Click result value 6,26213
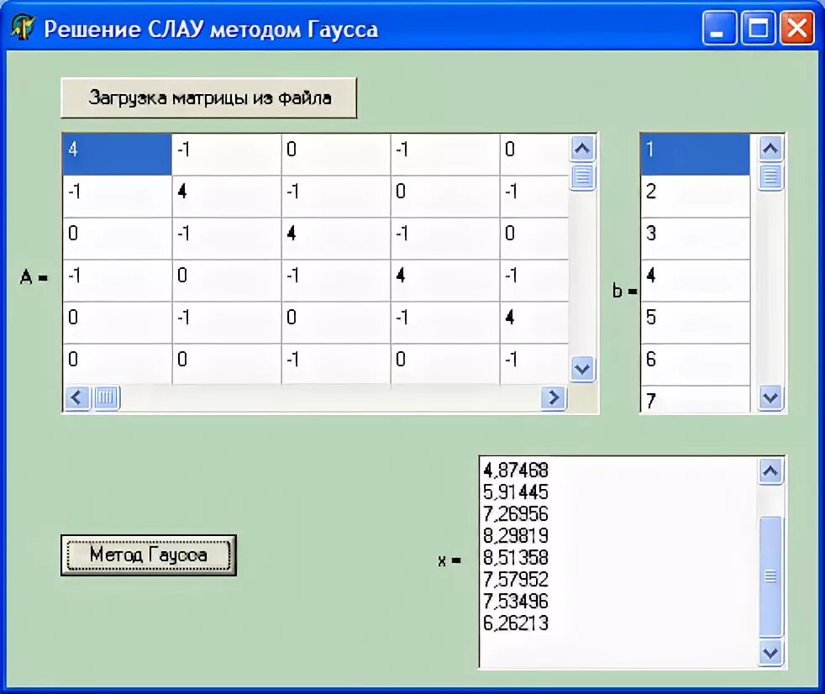 click(x=516, y=623)
